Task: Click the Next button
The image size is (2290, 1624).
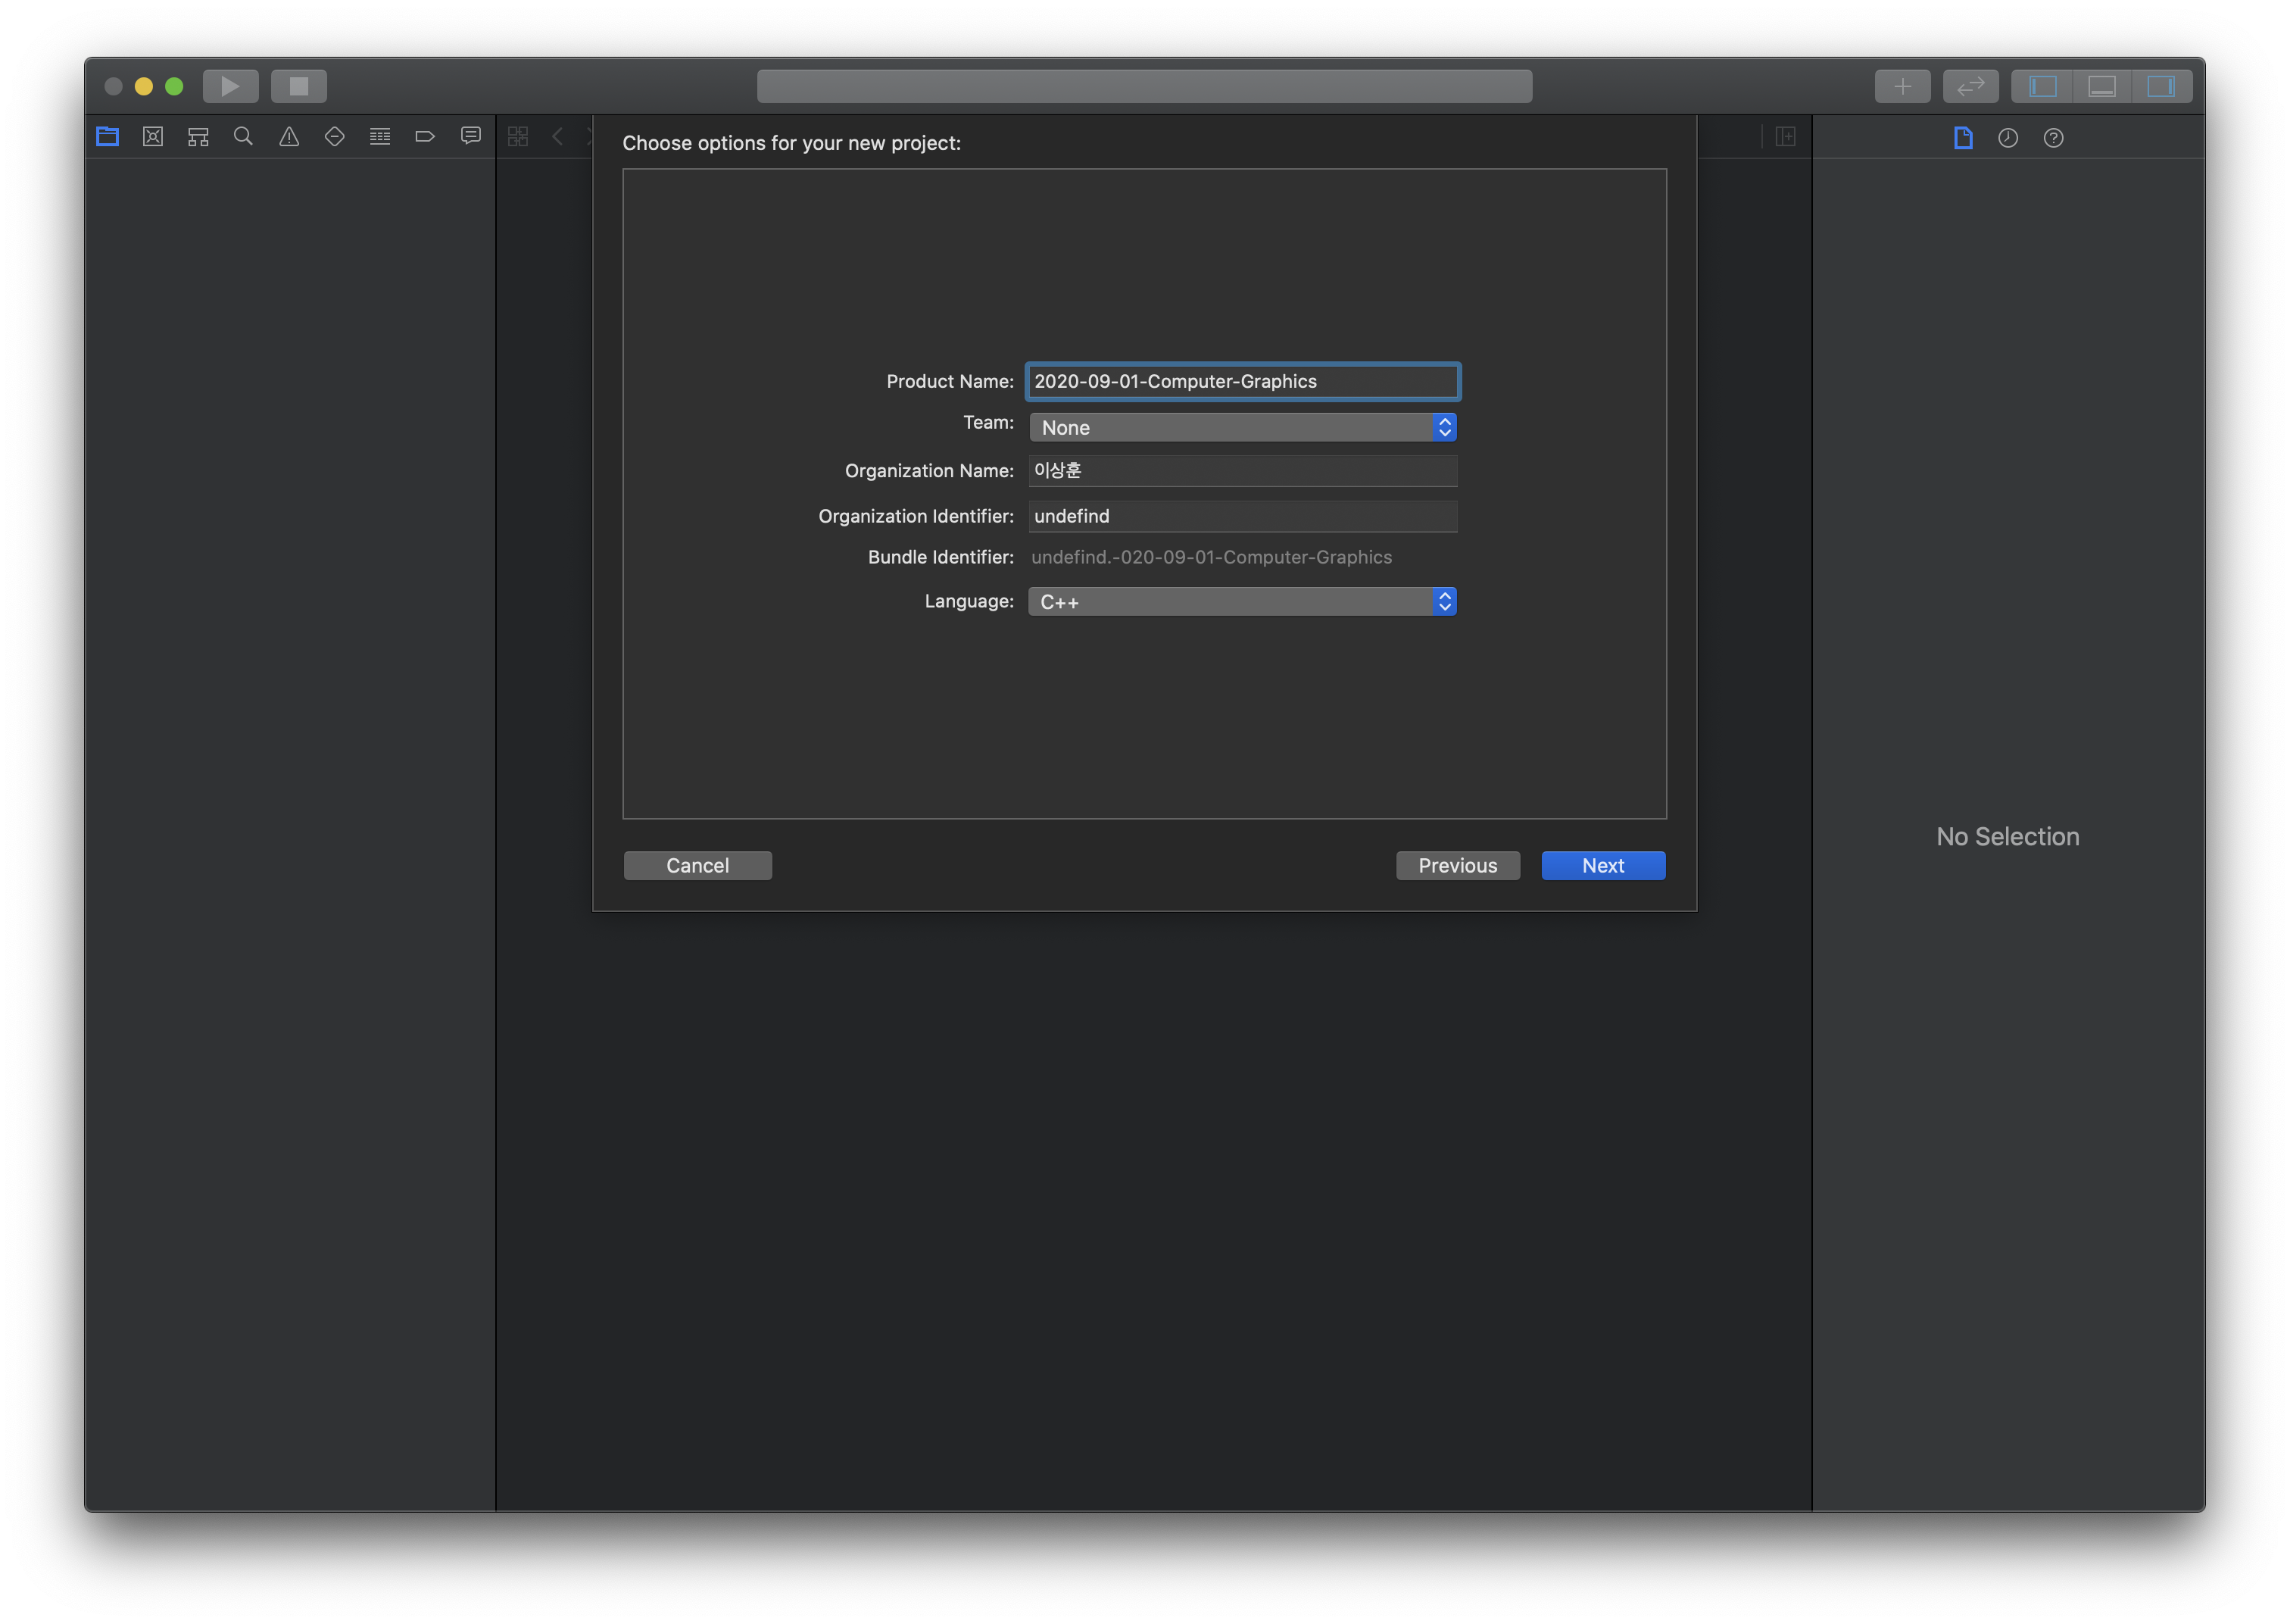Action: click(x=1603, y=865)
